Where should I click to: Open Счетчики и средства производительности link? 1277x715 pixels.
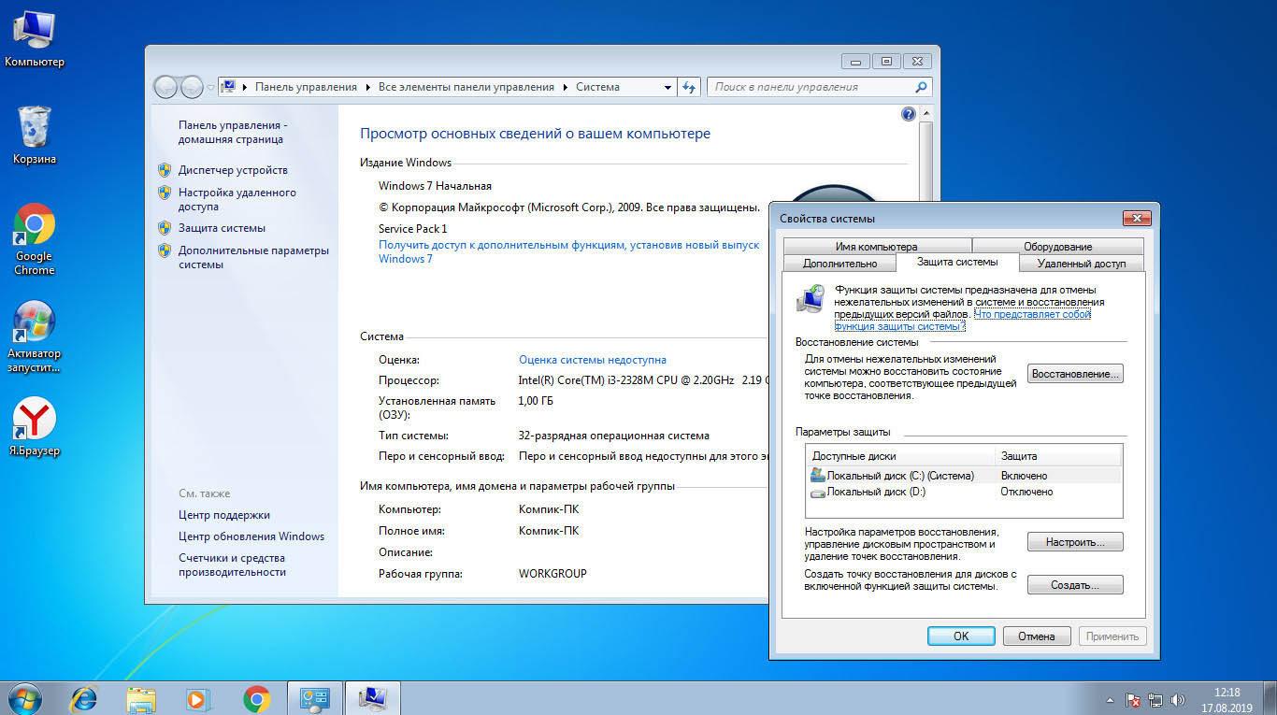click(x=234, y=565)
